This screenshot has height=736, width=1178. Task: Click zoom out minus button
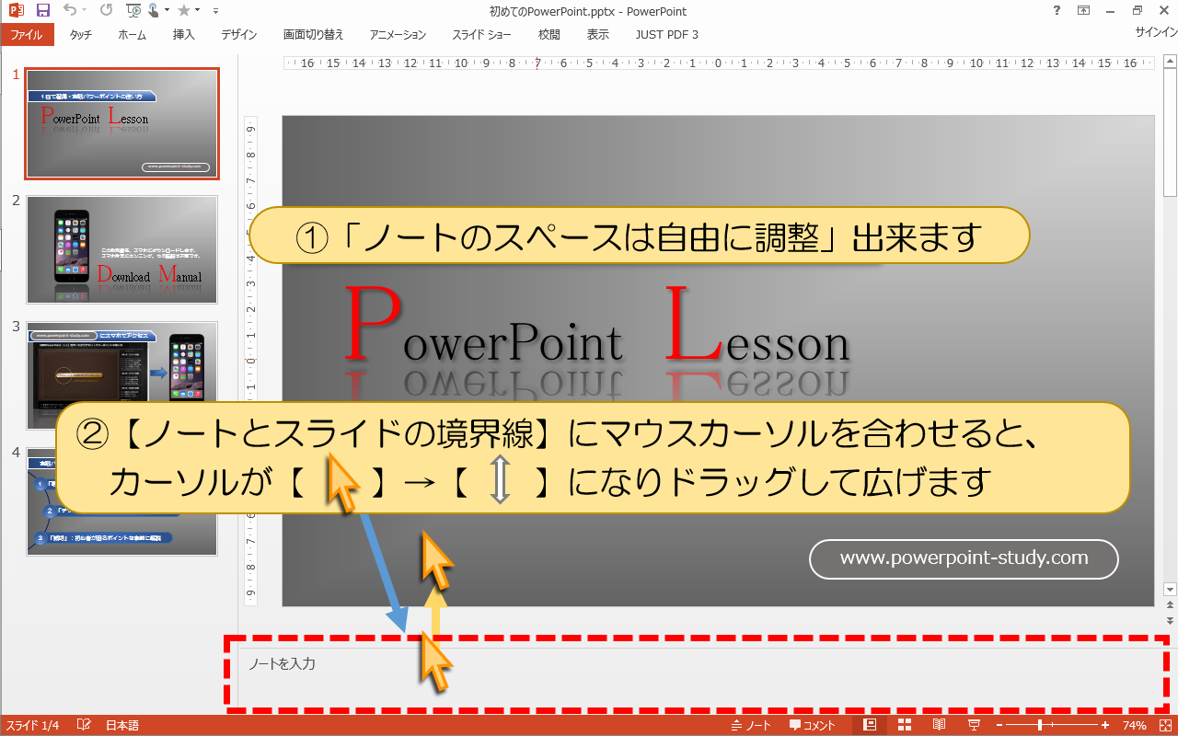pos(1000,726)
